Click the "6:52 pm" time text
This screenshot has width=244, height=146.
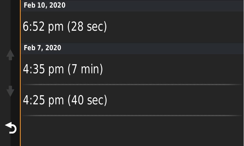point(43,27)
